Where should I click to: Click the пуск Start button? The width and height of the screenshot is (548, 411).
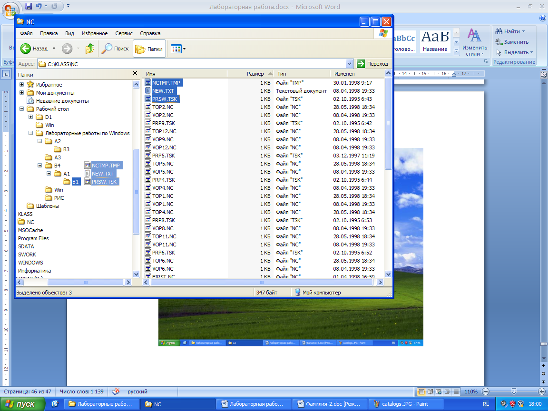pyautogui.click(x=22, y=404)
